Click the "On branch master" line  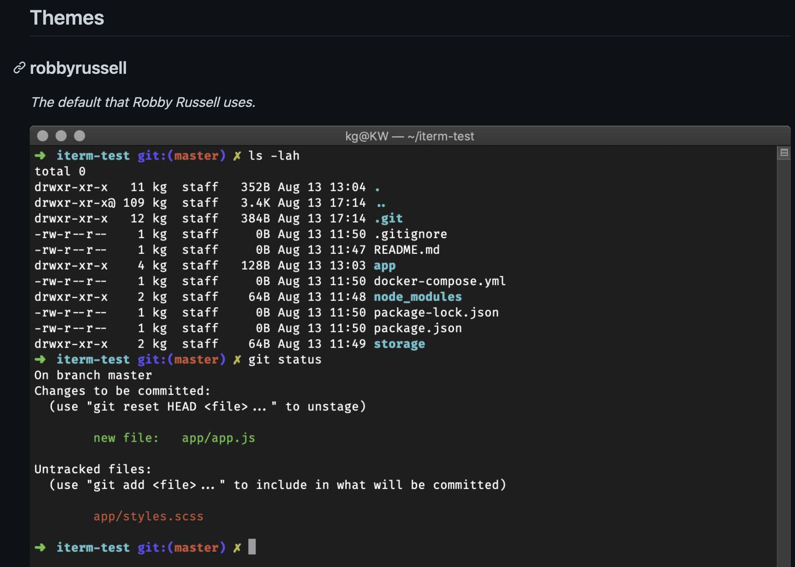point(93,376)
